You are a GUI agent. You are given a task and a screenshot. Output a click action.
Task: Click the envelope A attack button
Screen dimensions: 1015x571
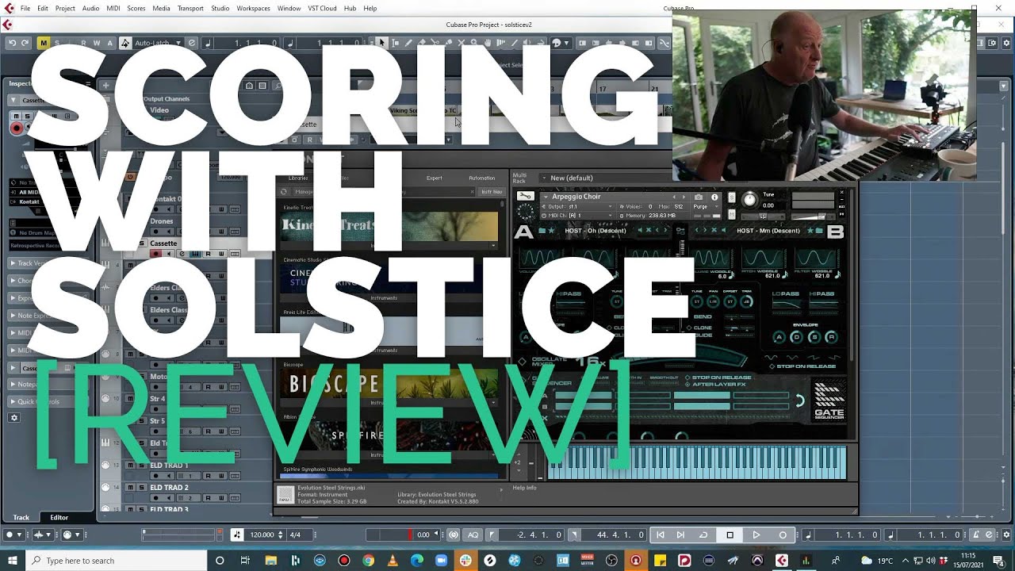[x=779, y=337]
